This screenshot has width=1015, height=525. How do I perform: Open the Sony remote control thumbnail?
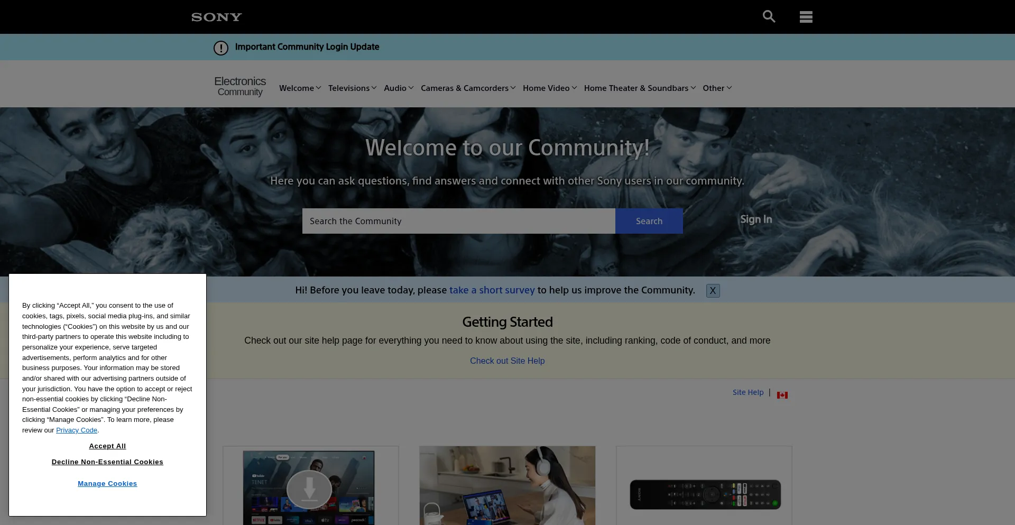click(704, 485)
